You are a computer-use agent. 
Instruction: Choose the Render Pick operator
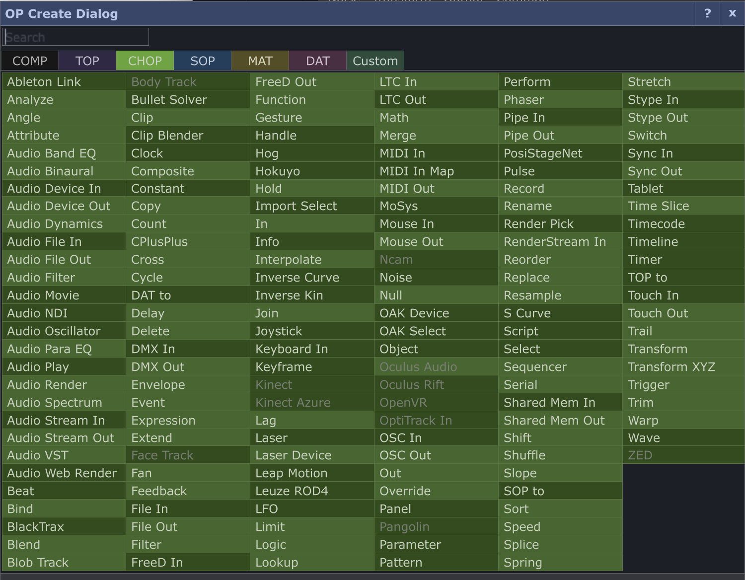(x=560, y=224)
